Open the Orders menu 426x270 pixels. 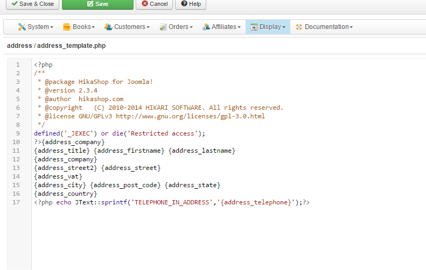178,27
